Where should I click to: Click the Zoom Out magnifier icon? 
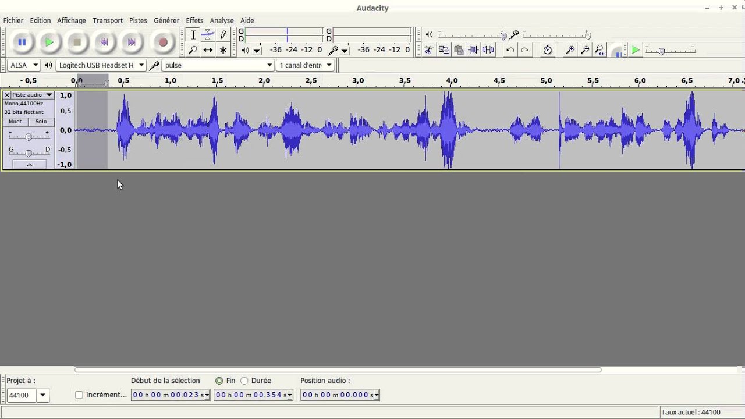click(585, 50)
